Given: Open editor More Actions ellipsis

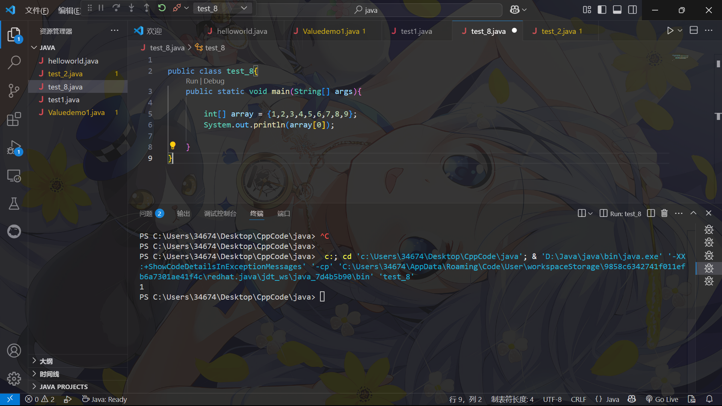Looking at the screenshot, I should pyautogui.click(x=708, y=30).
